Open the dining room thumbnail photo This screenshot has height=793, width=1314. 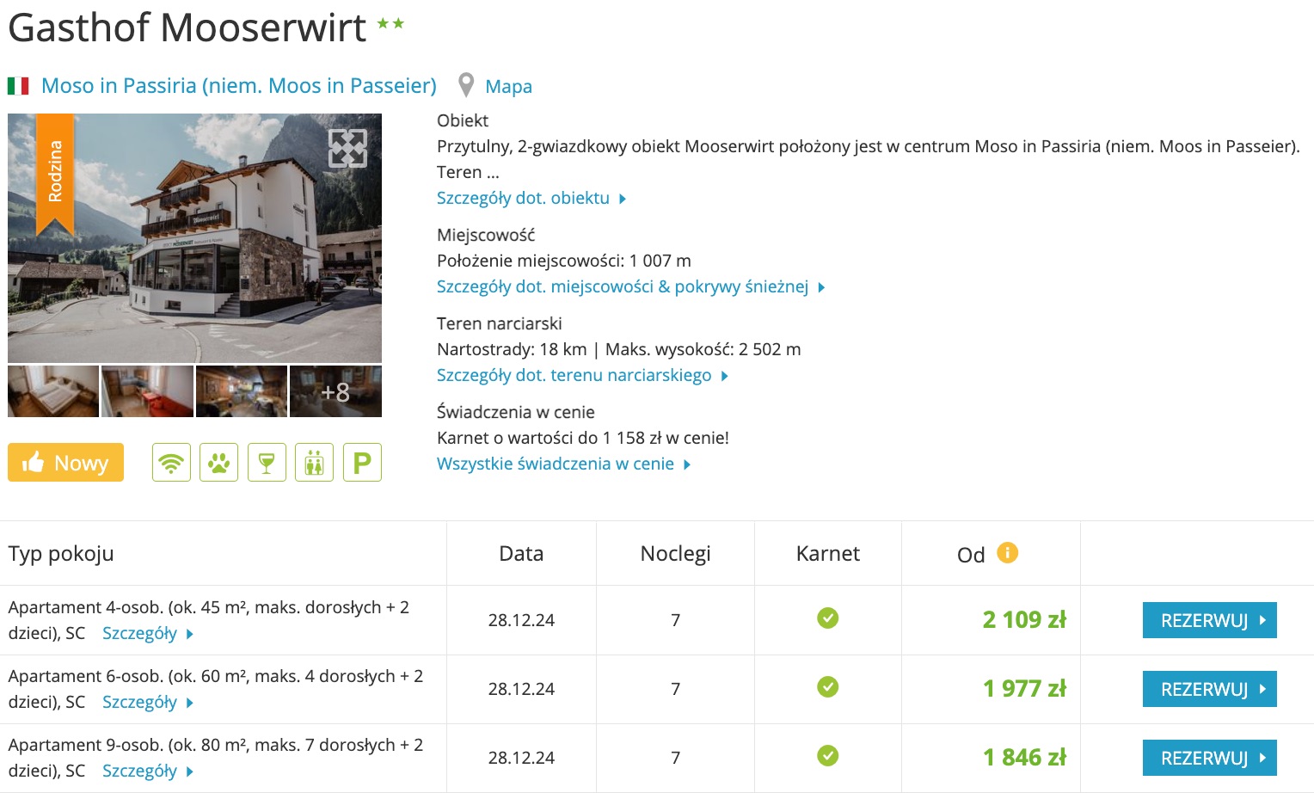tap(242, 391)
